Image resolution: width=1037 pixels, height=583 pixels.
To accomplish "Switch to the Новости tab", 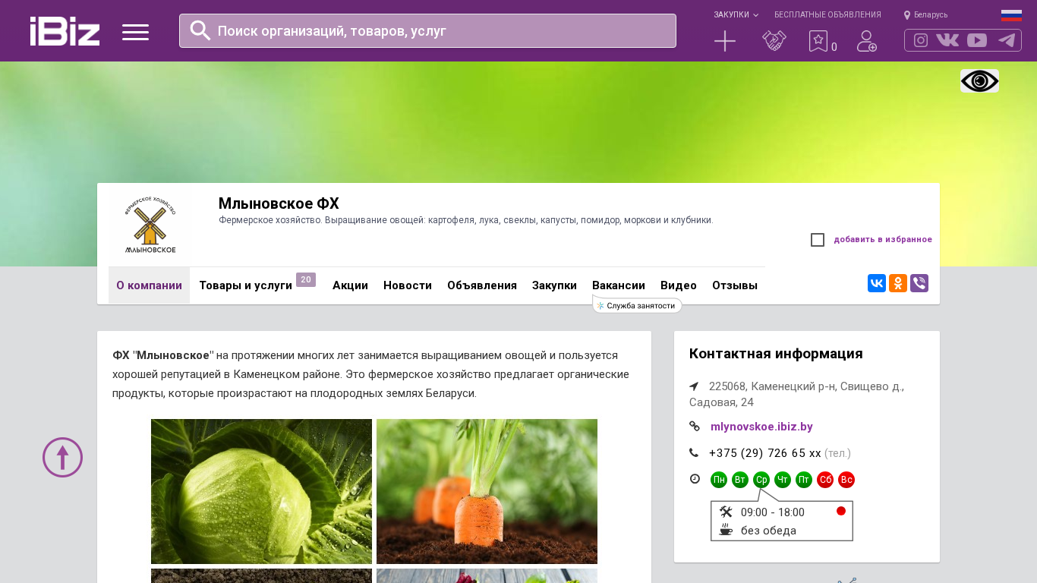I will pyautogui.click(x=408, y=285).
